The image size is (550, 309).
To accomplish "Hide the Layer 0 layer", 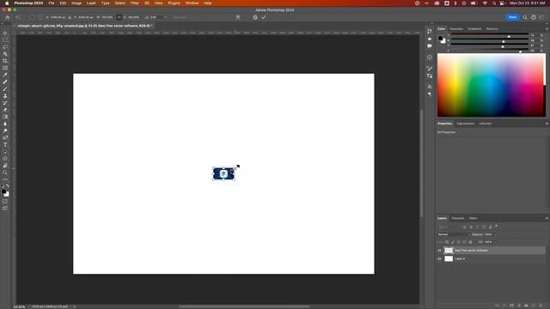I will click(439, 259).
